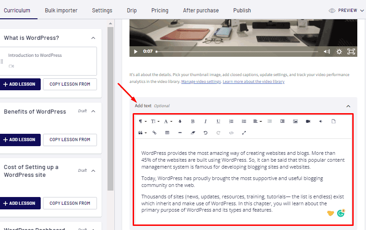The image size is (366, 230).
Task: Collapse the What is WordPress? chapter
Action: pos(93,38)
